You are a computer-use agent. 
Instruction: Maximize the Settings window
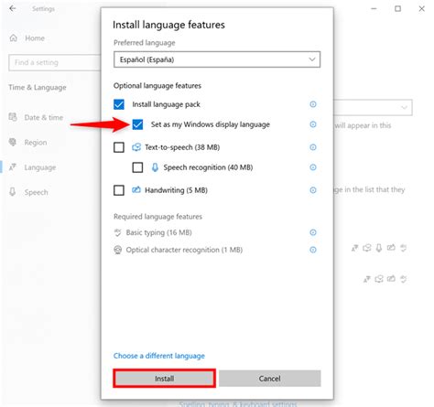click(397, 9)
